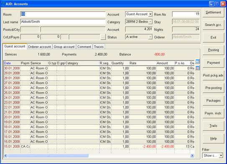The height and width of the screenshot is (164, 227).
Task: Click the Paym. instr. button
Action: (213, 113)
